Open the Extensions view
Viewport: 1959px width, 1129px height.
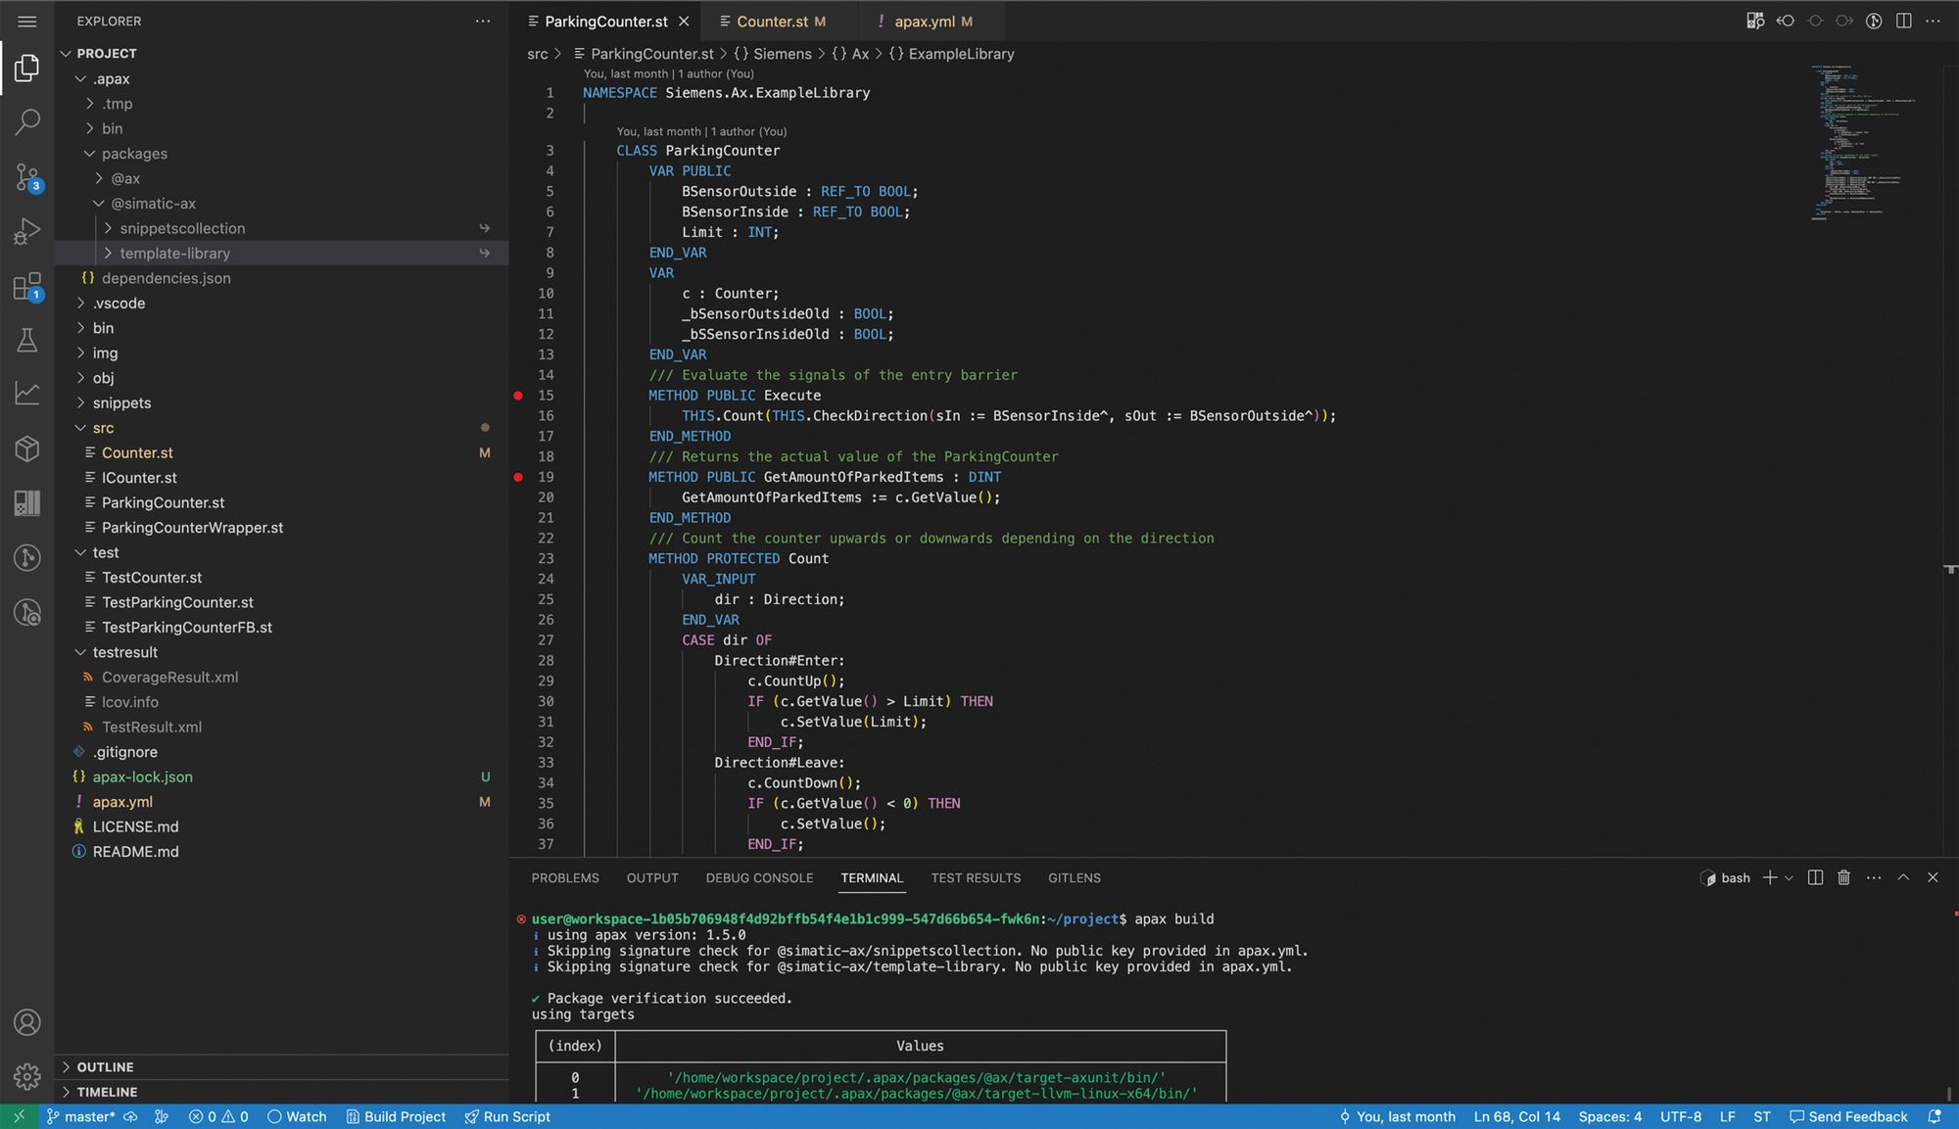tap(27, 287)
